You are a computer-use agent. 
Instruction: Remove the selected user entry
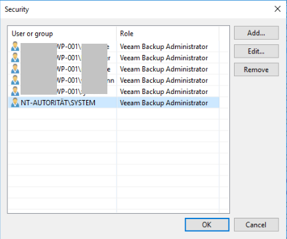click(x=257, y=70)
